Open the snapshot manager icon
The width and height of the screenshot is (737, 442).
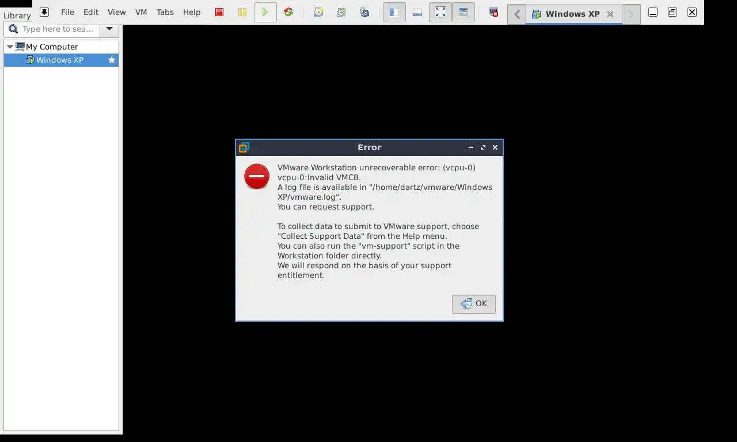click(x=364, y=12)
